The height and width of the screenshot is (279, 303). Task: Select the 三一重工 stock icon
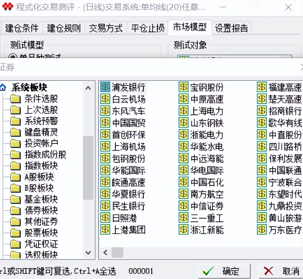coord(183,218)
